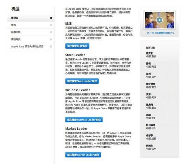Image resolution: width=182 pixels, height=164 pixels.
Task: Play the retail leadership video
Action: point(159,20)
